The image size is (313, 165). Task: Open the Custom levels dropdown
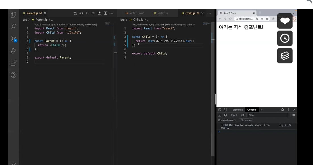227,120
